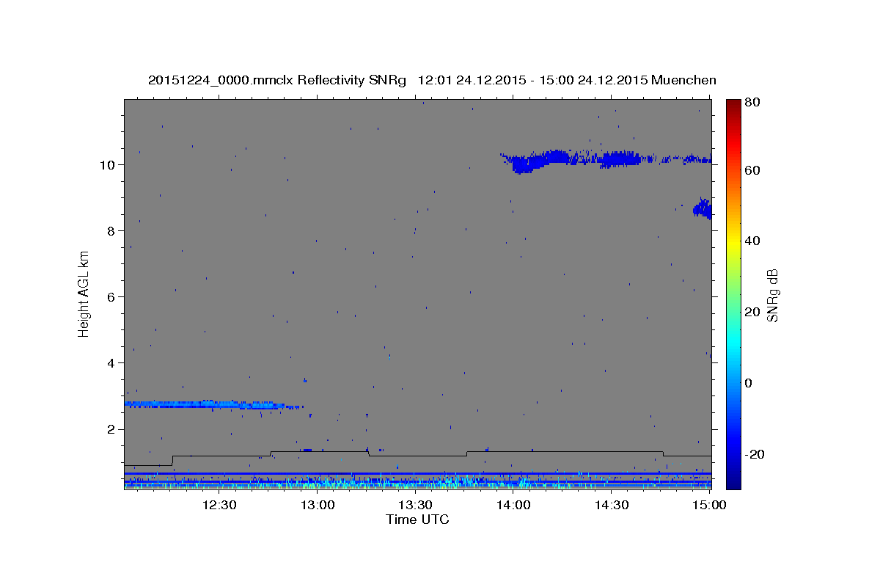Screen dimensions: 880x587
Task: Click the plot title text at the top
Action: pos(432,80)
